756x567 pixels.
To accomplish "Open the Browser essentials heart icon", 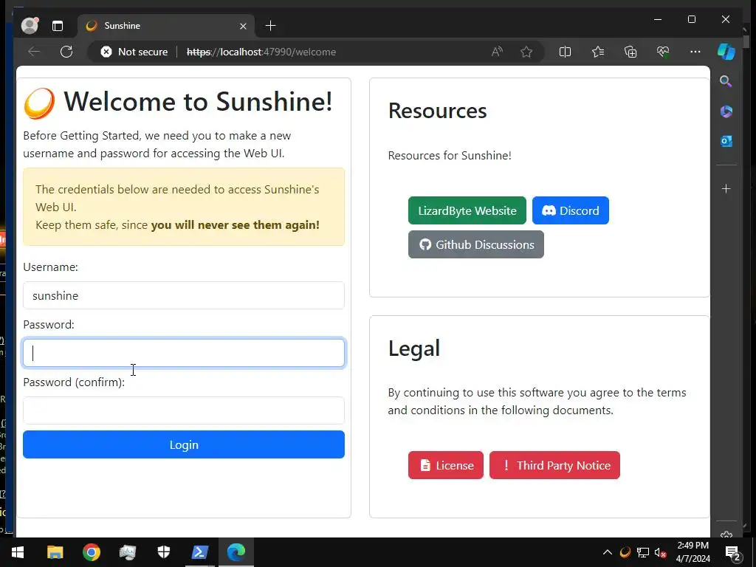I will [663, 52].
